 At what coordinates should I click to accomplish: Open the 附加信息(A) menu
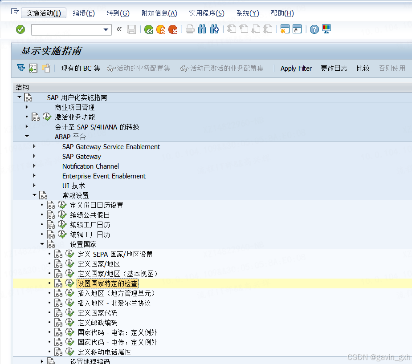(160, 13)
